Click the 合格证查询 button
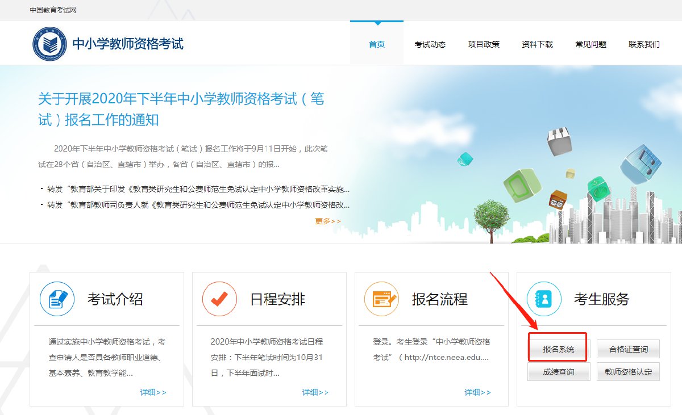 point(628,349)
